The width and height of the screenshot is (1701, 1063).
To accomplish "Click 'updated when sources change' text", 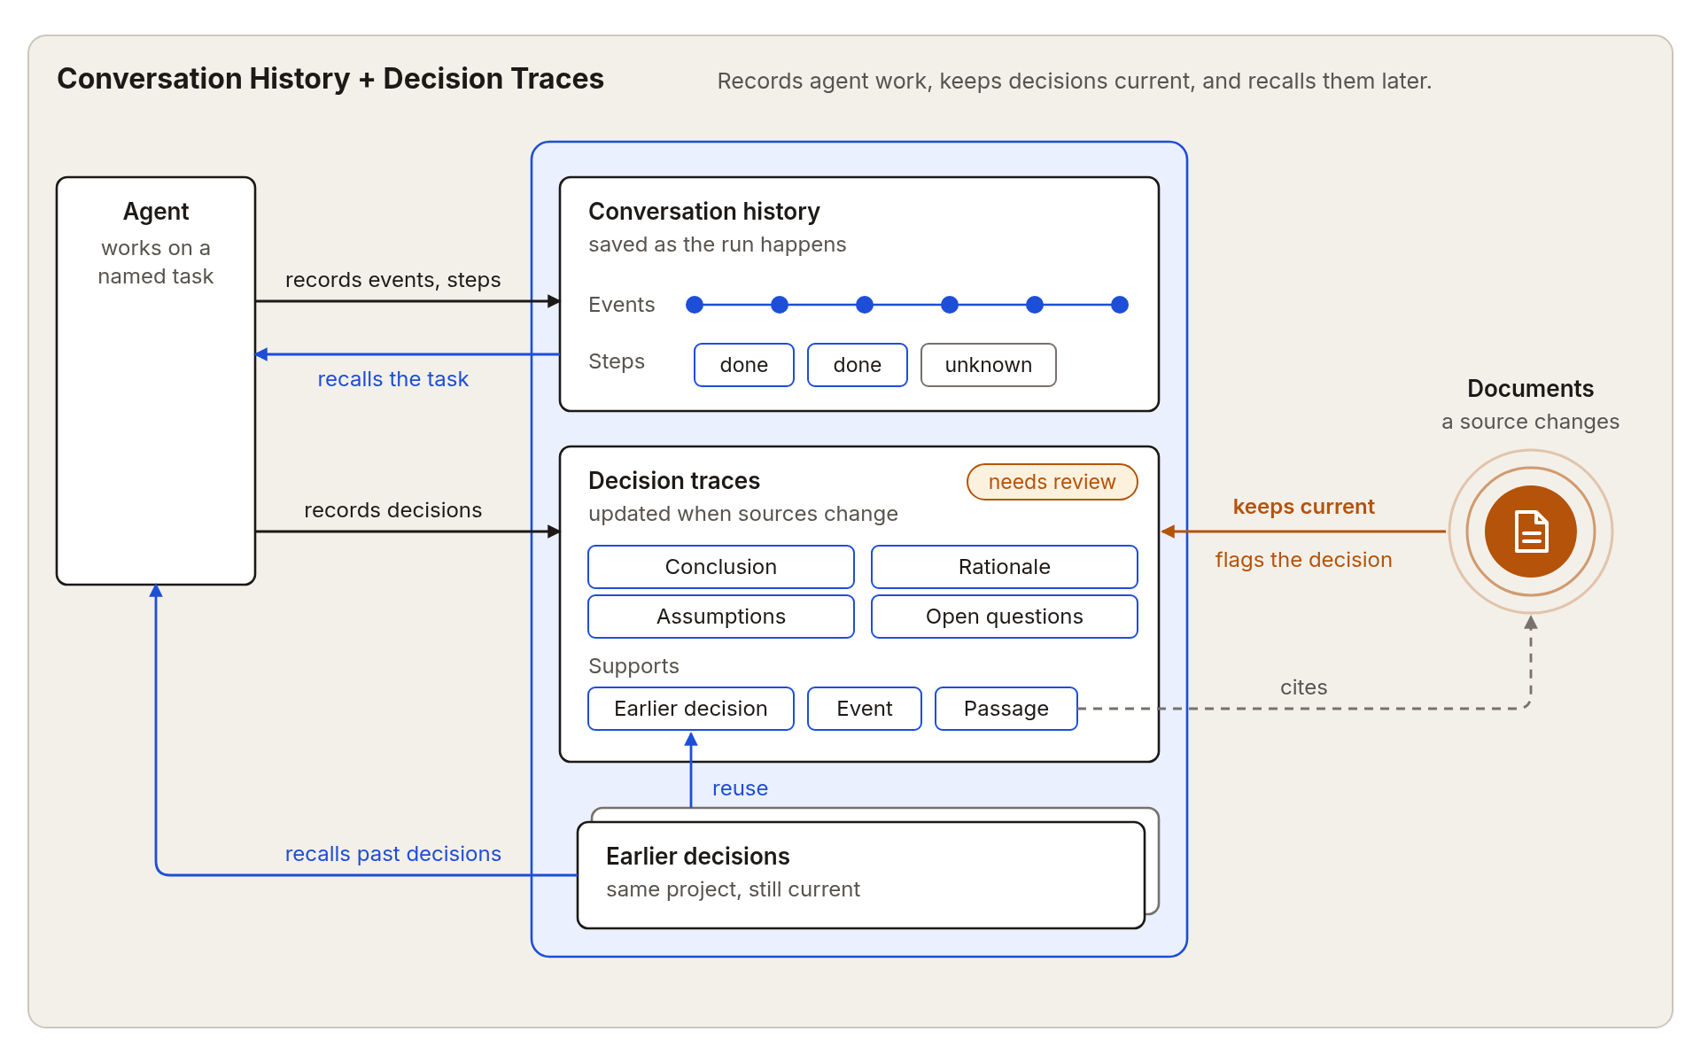I will pyautogui.click(x=743, y=514).
